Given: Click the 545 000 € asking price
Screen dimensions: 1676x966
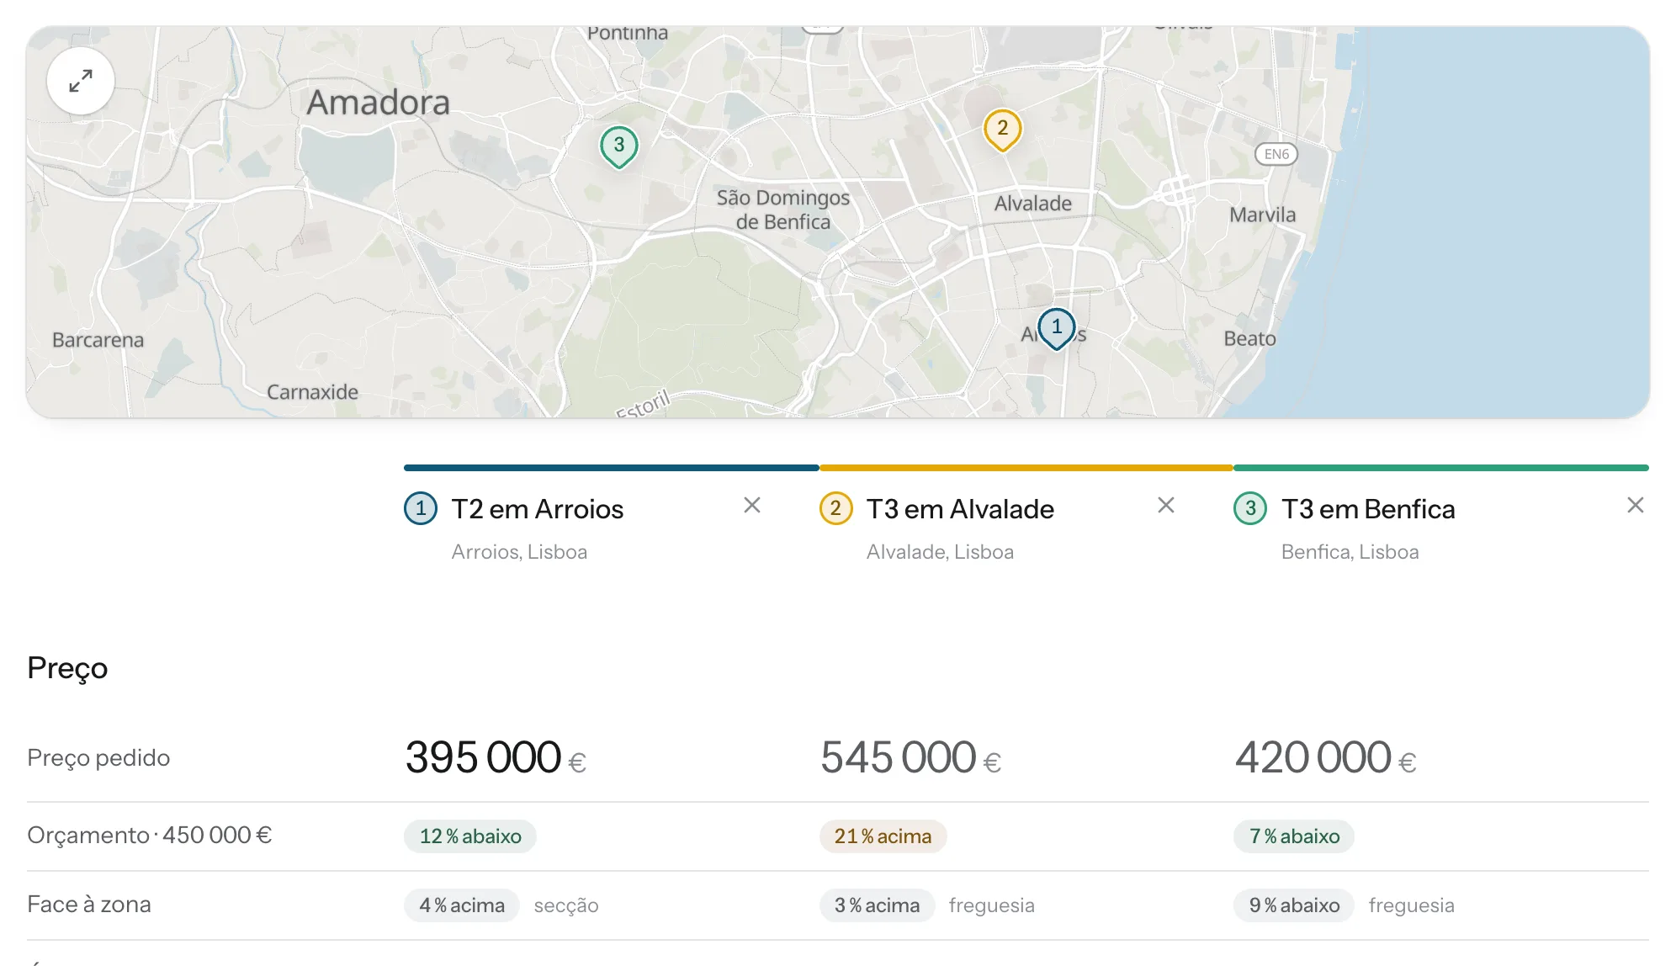Looking at the screenshot, I should point(910,757).
